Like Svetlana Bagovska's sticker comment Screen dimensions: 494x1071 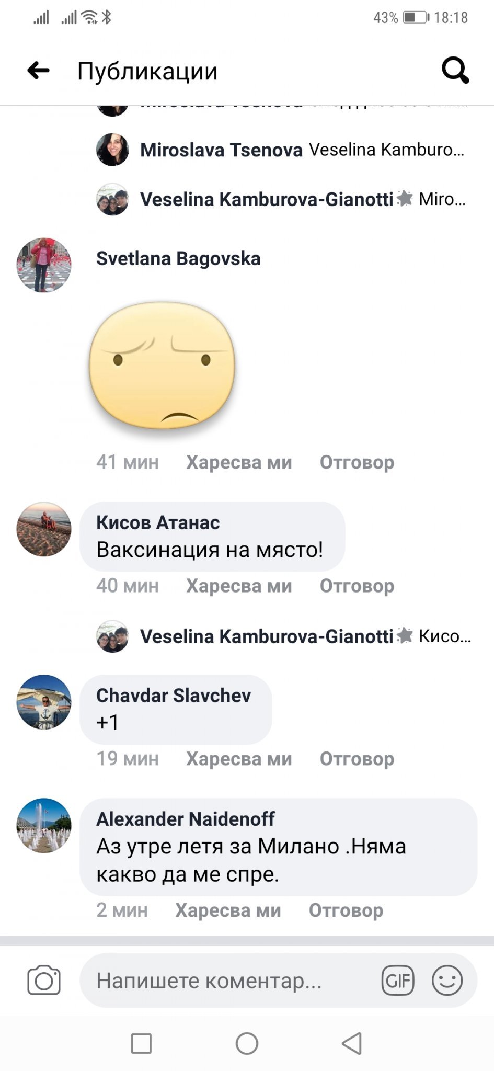[x=239, y=462]
